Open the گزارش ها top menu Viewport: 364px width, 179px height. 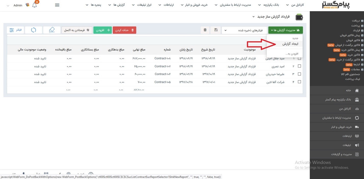pyautogui.click(x=118, y=5)
